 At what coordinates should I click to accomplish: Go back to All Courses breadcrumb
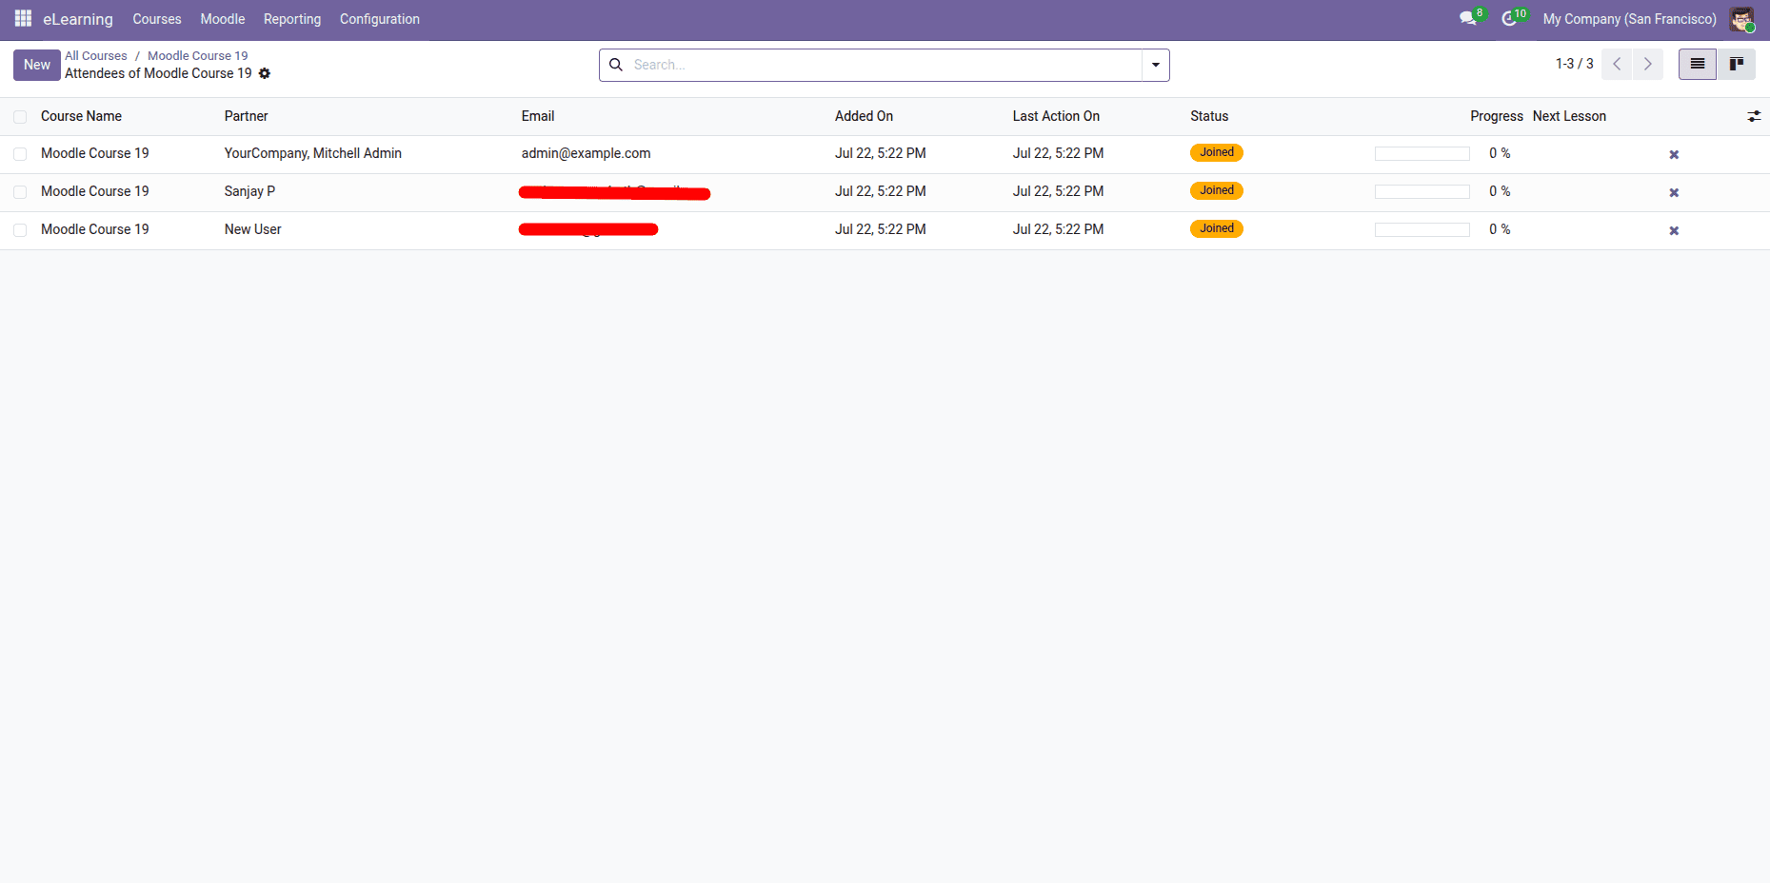tap(96, 56)
